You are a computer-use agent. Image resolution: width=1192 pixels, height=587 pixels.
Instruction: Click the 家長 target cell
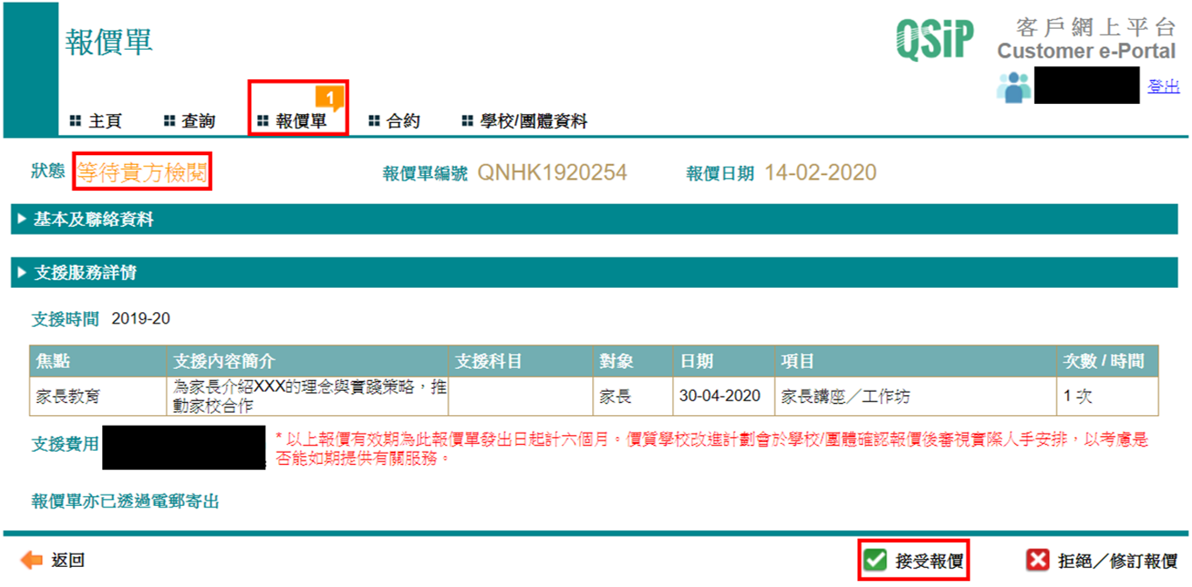click(x=633, y=396)
